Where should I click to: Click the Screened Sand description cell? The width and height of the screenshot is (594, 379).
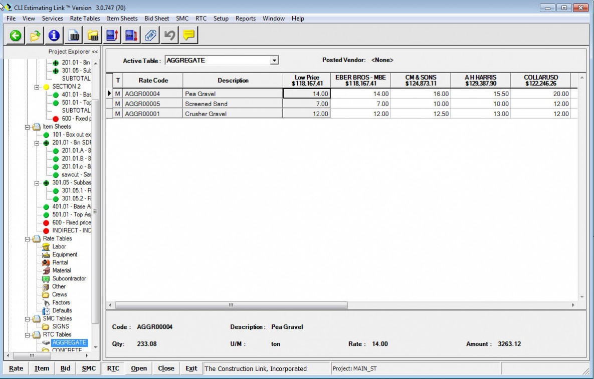pyautogui.click(x=233, y=104)
